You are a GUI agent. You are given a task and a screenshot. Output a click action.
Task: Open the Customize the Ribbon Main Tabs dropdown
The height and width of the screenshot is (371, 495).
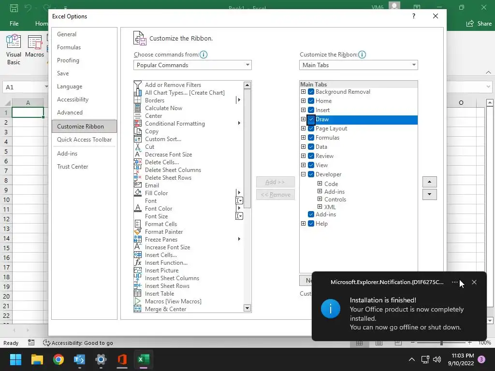(x=359, y=65)
